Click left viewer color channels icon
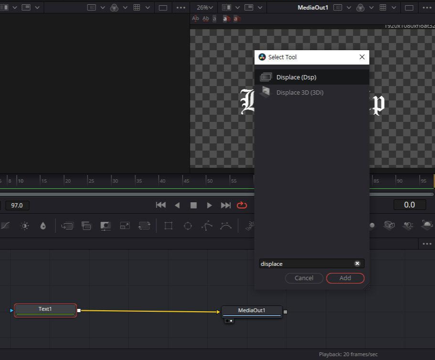435x360 pixels. tap(114, 8)
